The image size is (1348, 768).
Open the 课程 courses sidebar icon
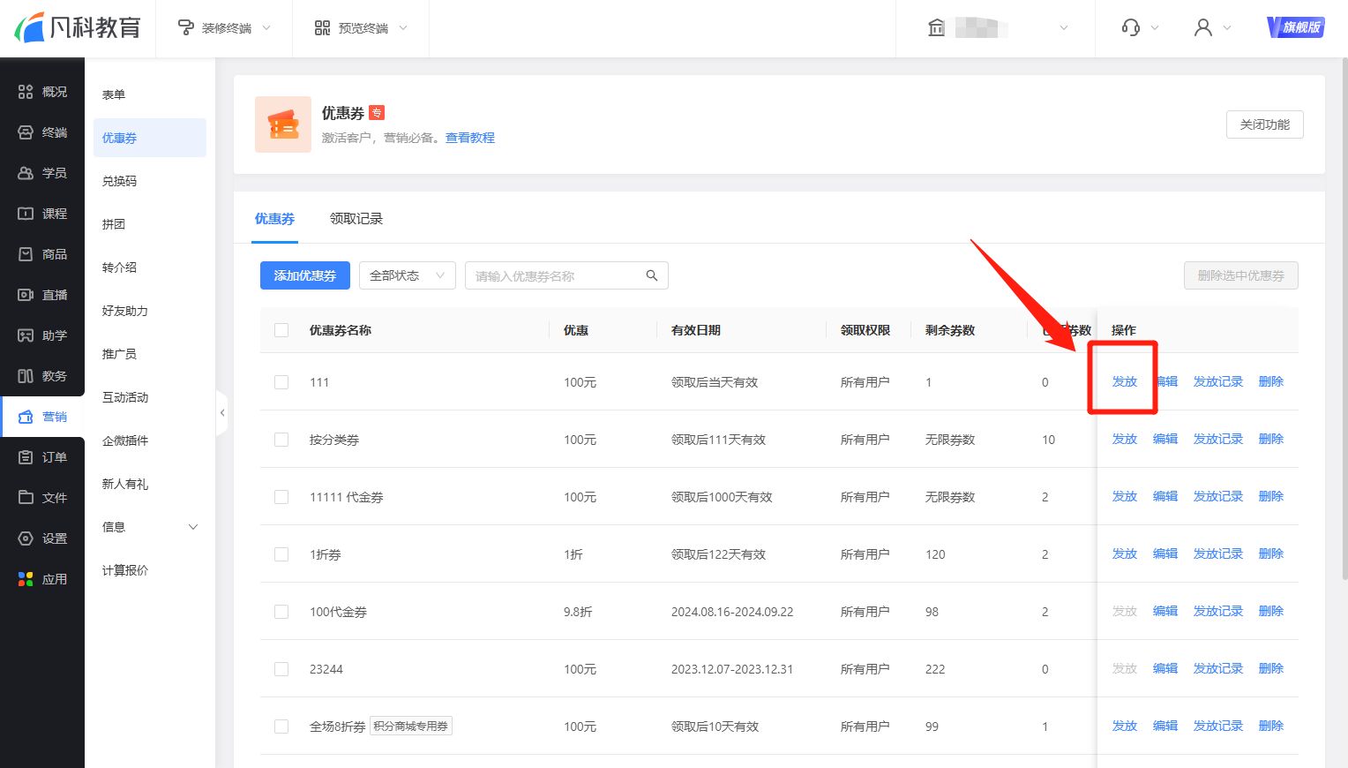[x=26, y=214]
